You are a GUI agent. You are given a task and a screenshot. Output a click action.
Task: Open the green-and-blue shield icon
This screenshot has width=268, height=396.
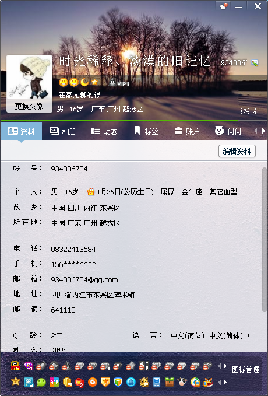click(x=118, y=382)
